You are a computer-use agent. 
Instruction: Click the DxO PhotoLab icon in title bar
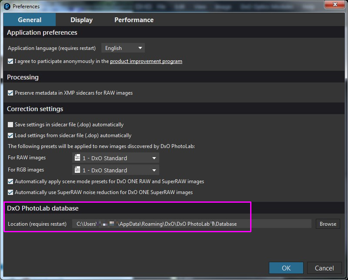(7, 7)
